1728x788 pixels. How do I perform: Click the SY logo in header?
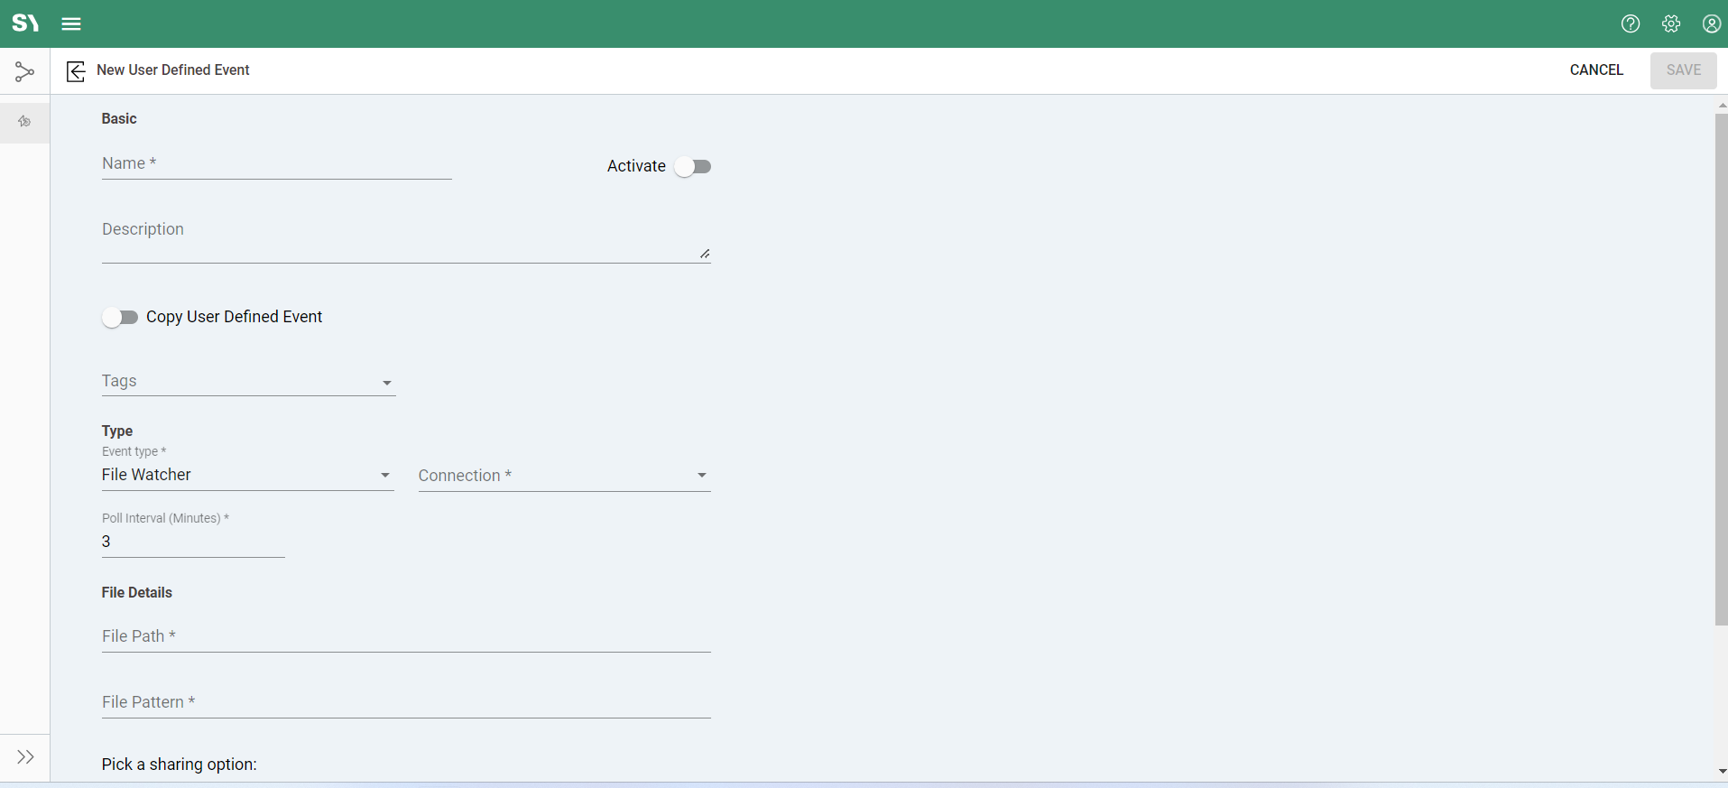click(x=25, y=23)
